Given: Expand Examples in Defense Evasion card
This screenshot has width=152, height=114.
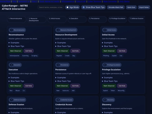Looking at the screenshot, I should [x=14, y=112].
